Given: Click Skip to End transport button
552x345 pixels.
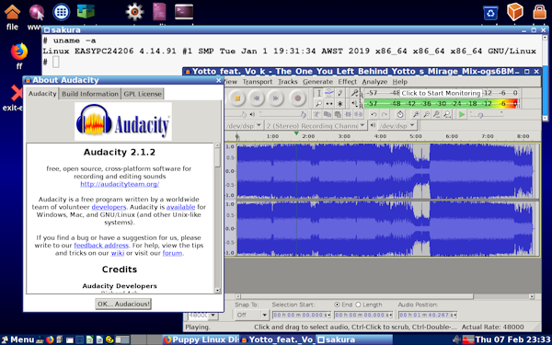Looking at the screenshot, I should click(276, 98).
